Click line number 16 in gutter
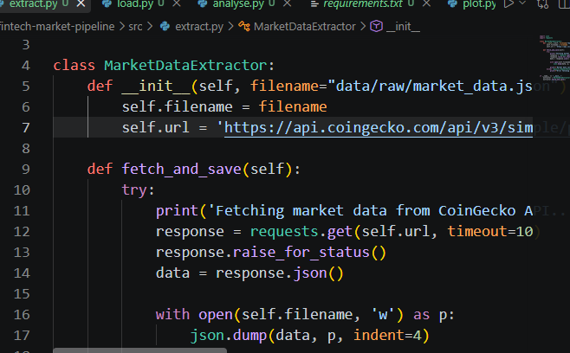Image resolution: width=570 pixels, height=353 pixels. 22,315
